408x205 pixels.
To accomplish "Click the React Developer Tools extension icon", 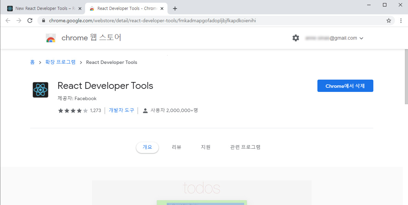I will pos(40,90).
